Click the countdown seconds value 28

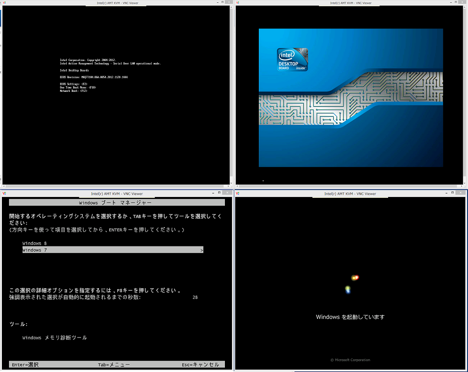195,297
